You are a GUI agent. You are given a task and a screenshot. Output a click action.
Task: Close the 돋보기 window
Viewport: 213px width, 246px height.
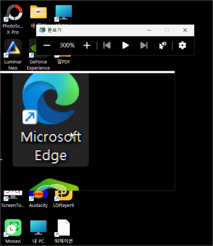pyautogui.click(x=185, y=30)
